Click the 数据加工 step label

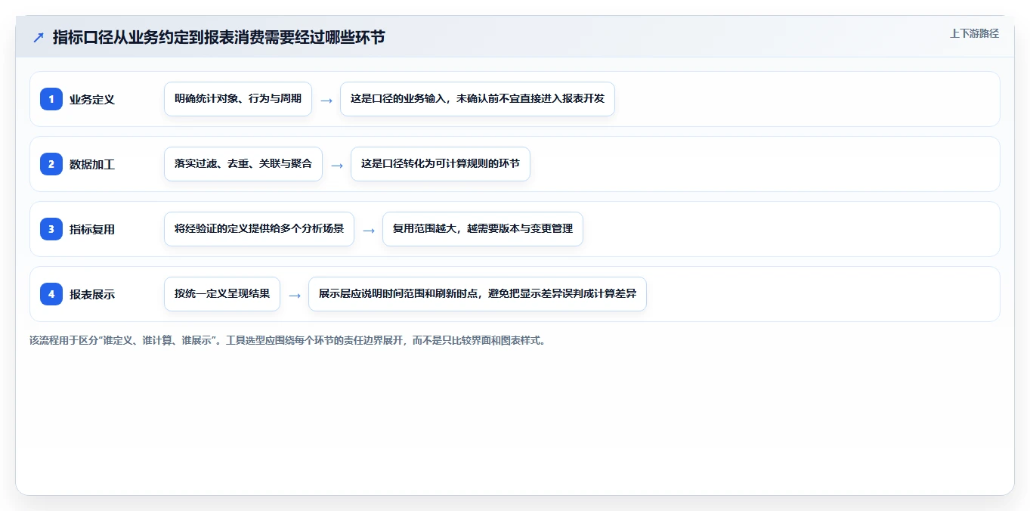tap(92, 164)
